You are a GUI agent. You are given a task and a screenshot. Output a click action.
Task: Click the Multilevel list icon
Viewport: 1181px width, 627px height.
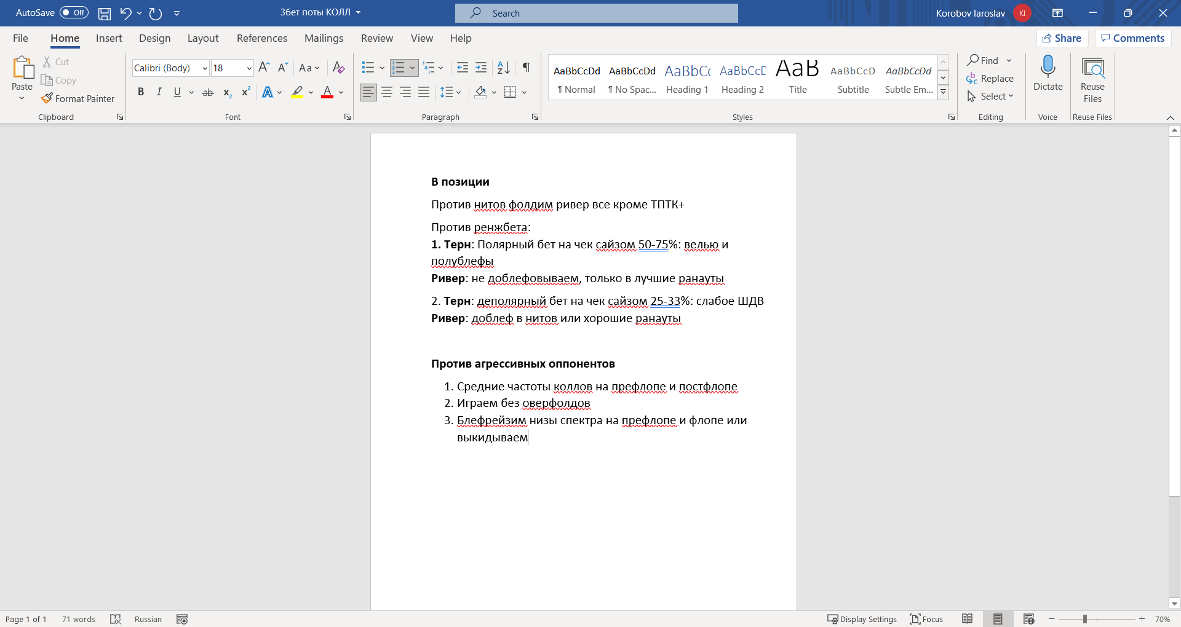point(429,68)
